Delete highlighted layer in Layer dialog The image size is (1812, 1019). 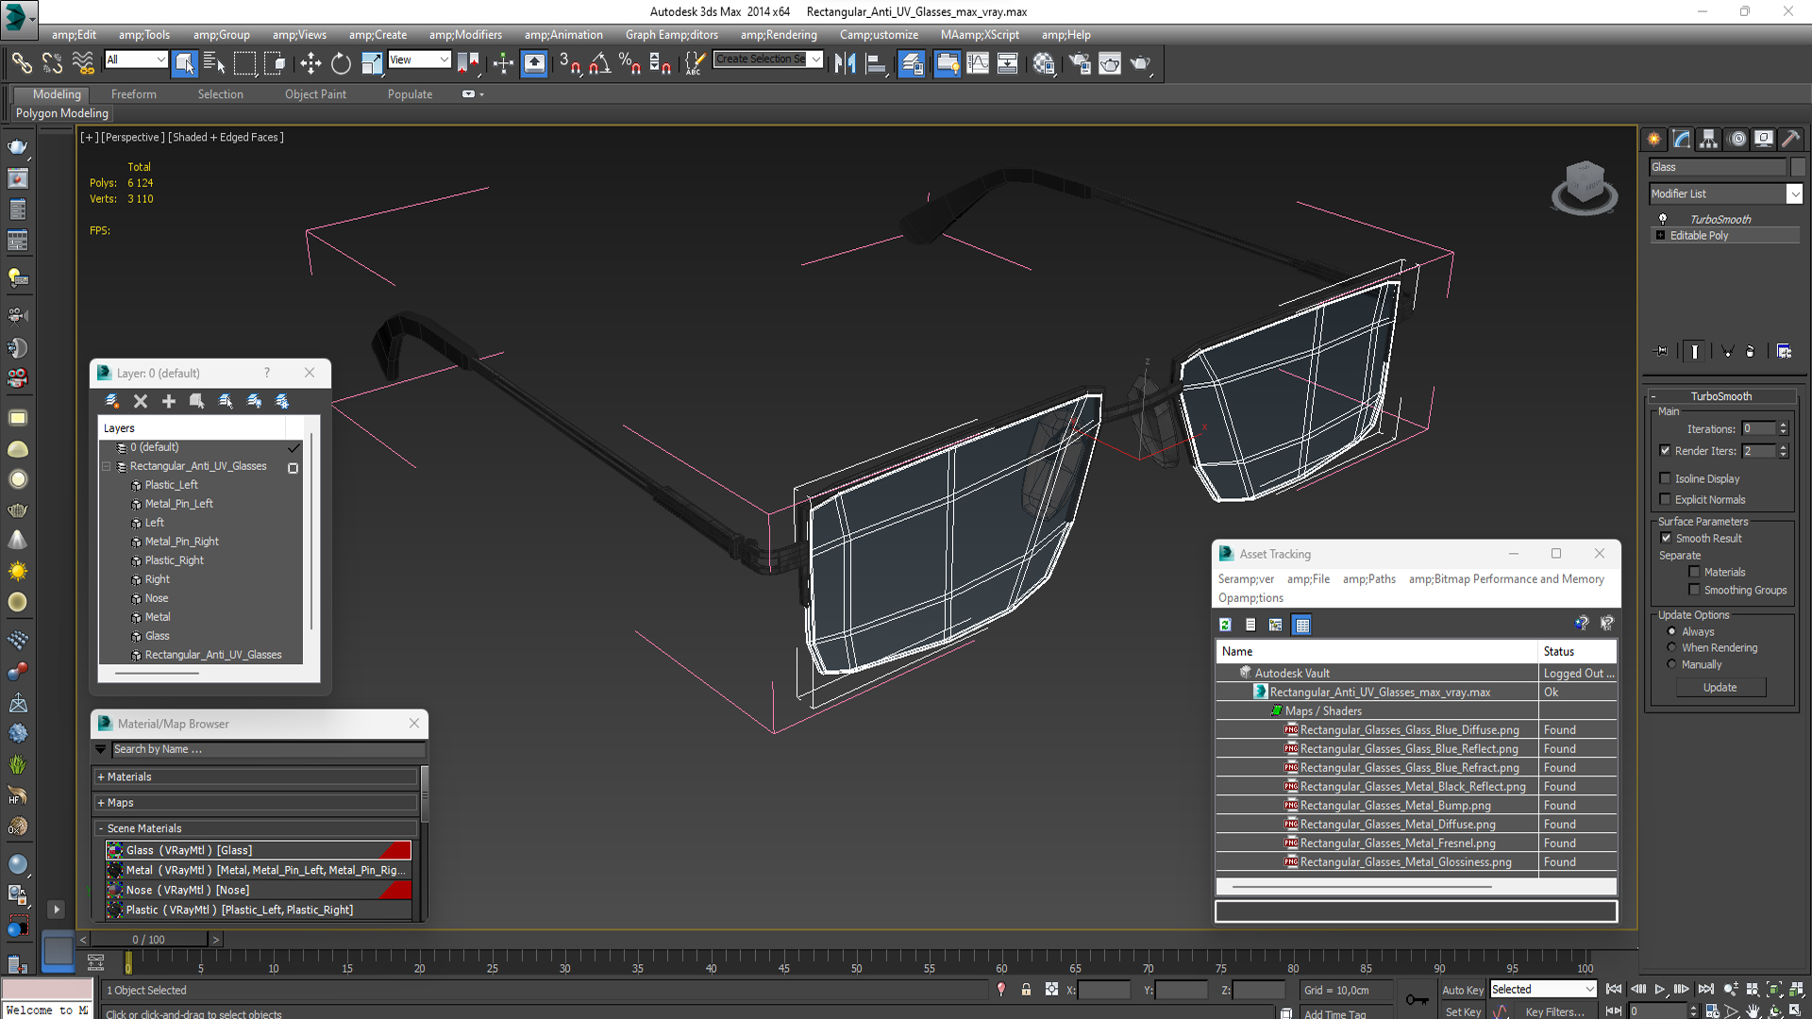(141, 401)
